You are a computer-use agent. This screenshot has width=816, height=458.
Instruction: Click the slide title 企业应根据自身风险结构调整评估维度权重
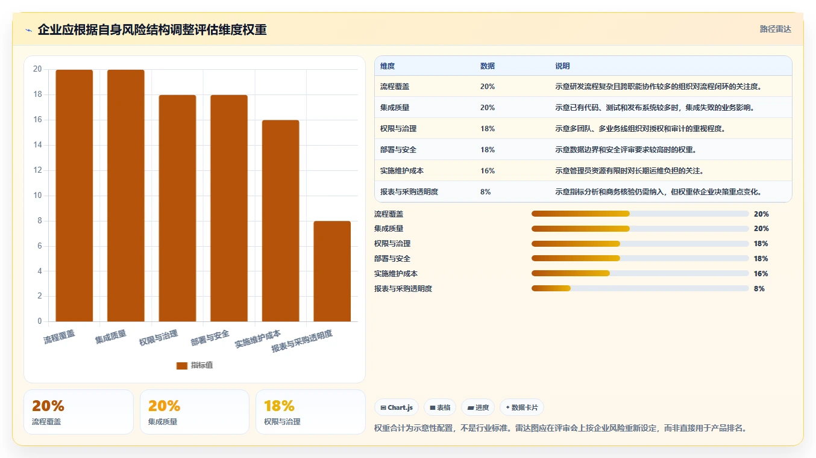pyautogui.click(x=152, y=29)
